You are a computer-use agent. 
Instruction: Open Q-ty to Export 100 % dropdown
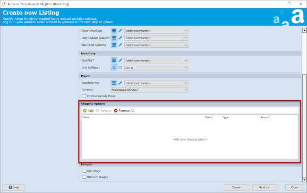[x=156, y=68]
